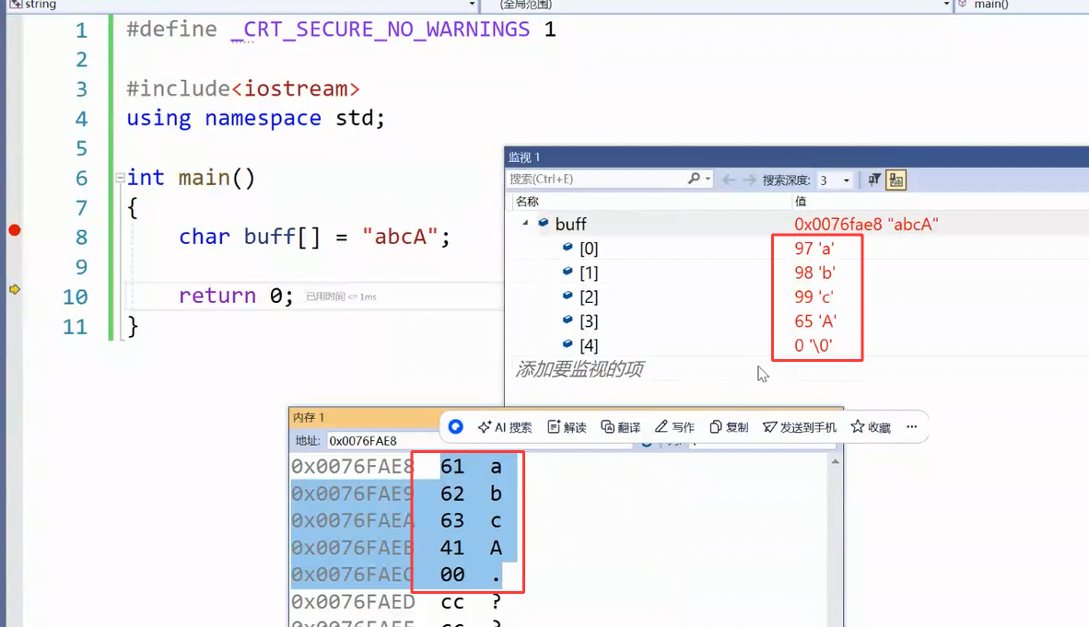Click the "abcA" string literal in code
The height and width of the screenshot is (627, 1089).
pyautogui.click(x=400, y=237)
